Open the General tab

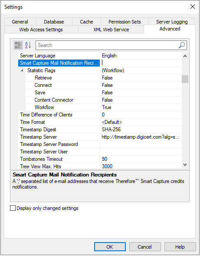click(20, 22)
